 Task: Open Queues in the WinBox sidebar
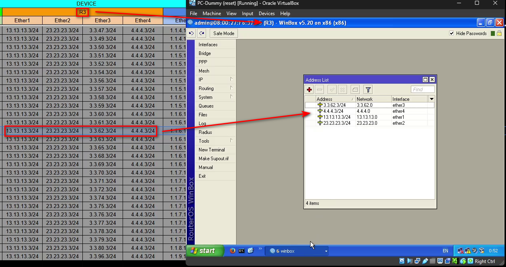(216, 106)
